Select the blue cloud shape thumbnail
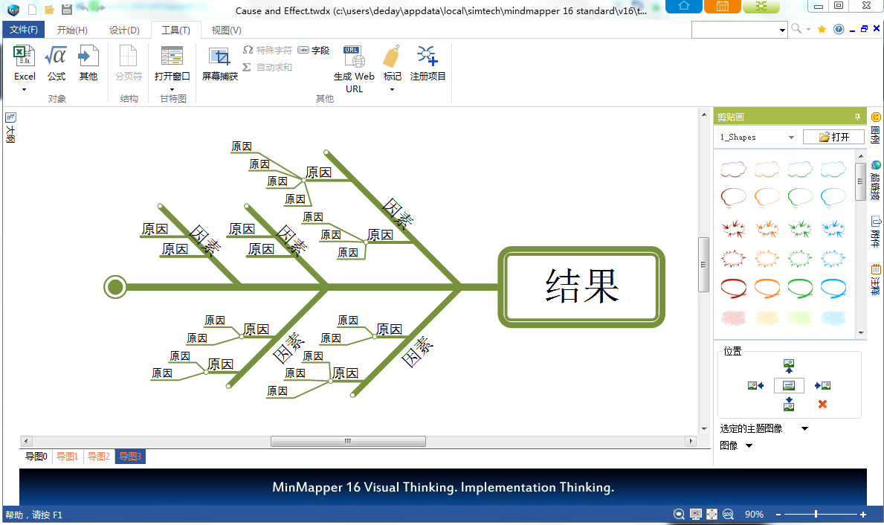 point(833,169)
